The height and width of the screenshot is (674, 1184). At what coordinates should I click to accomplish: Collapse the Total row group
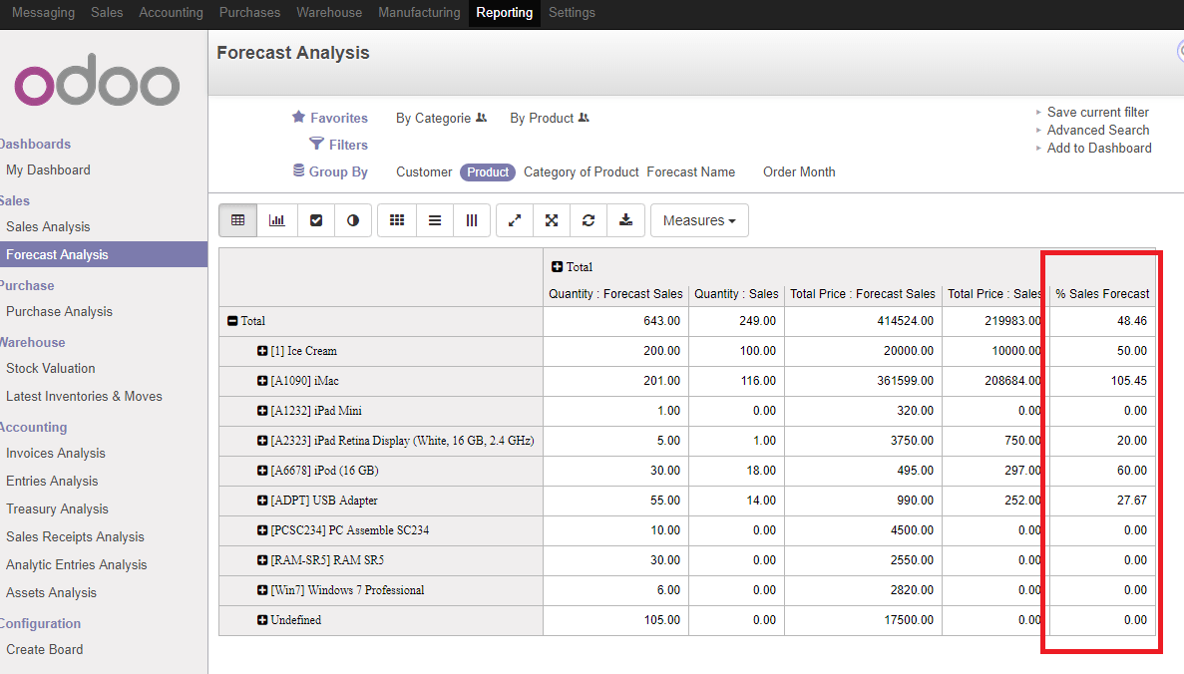click(232, 321)
